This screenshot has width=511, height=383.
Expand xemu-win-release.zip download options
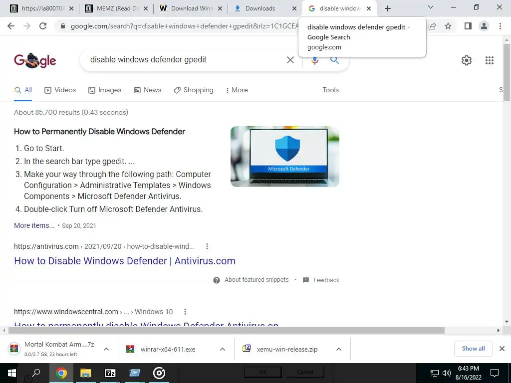tap(339, 349)
